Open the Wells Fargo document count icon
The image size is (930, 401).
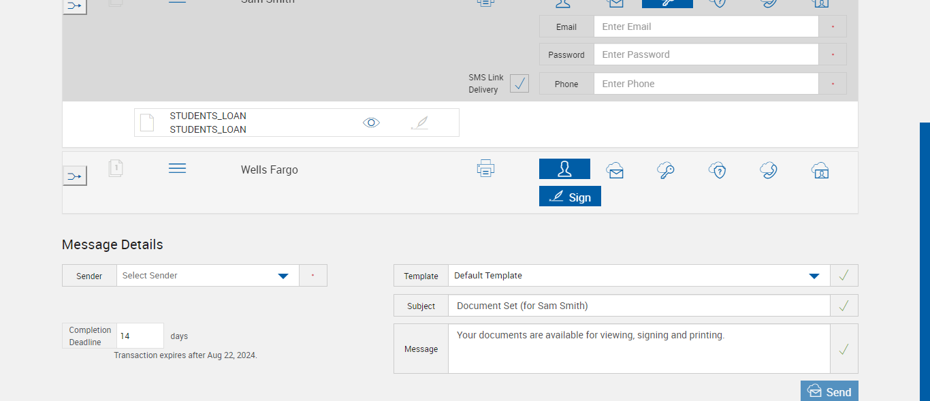(116, 168)
